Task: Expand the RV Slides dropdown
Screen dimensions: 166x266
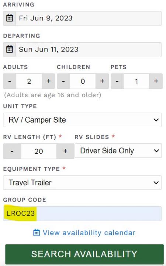Action: click(118, 151)
